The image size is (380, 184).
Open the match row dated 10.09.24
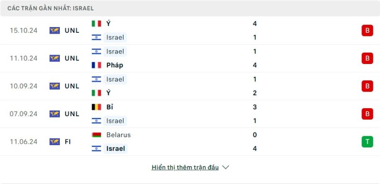(190, 86)
